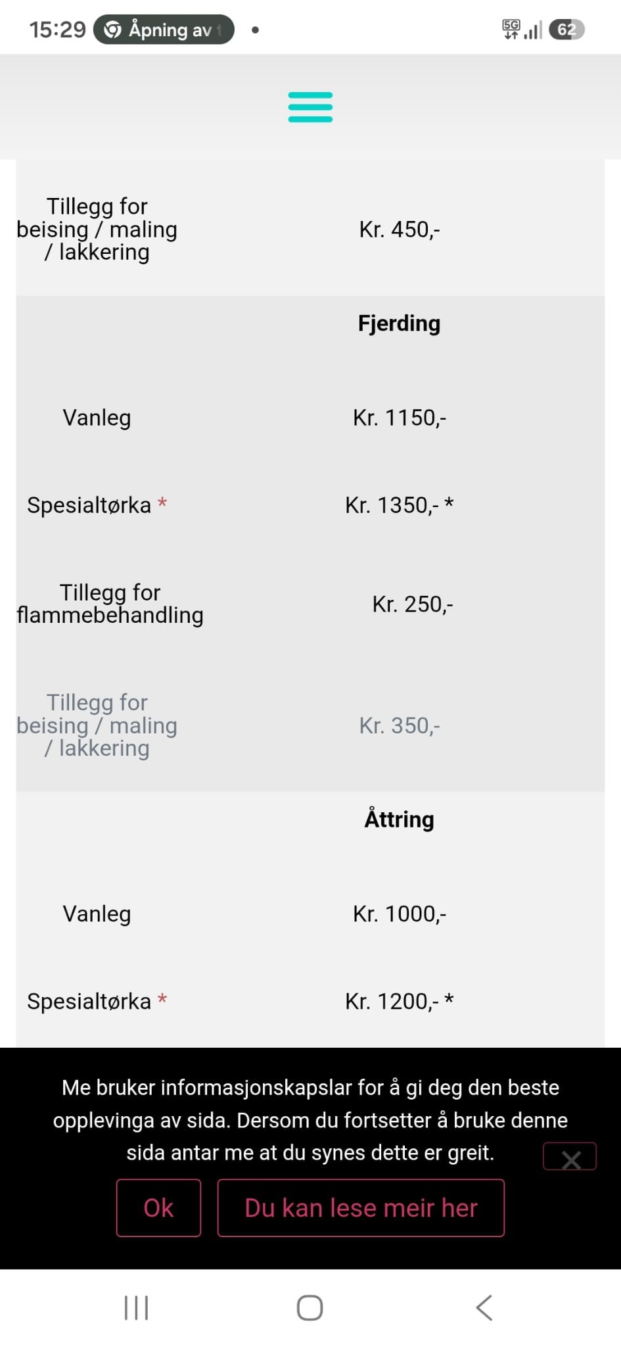Select 'Tillegg for flammebehandling' row label
This screenshot has width=621, height=1347.
[110, 604]
